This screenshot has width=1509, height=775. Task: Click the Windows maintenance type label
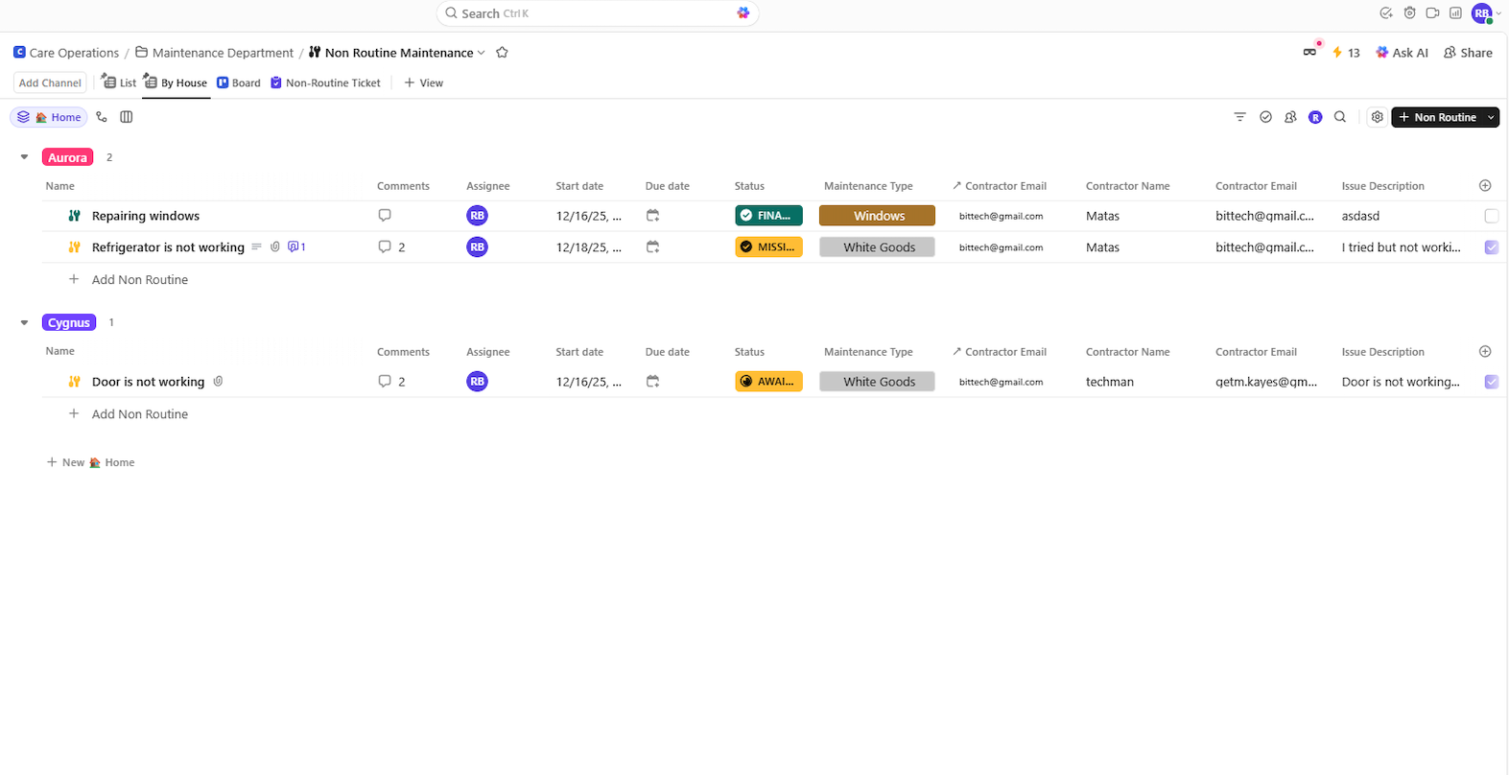click(x=877, y=216)
